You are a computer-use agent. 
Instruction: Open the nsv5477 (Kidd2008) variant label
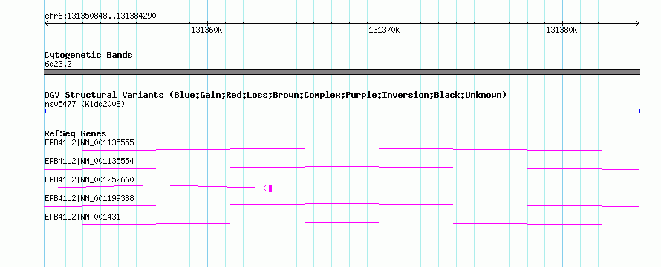(85, 104)
